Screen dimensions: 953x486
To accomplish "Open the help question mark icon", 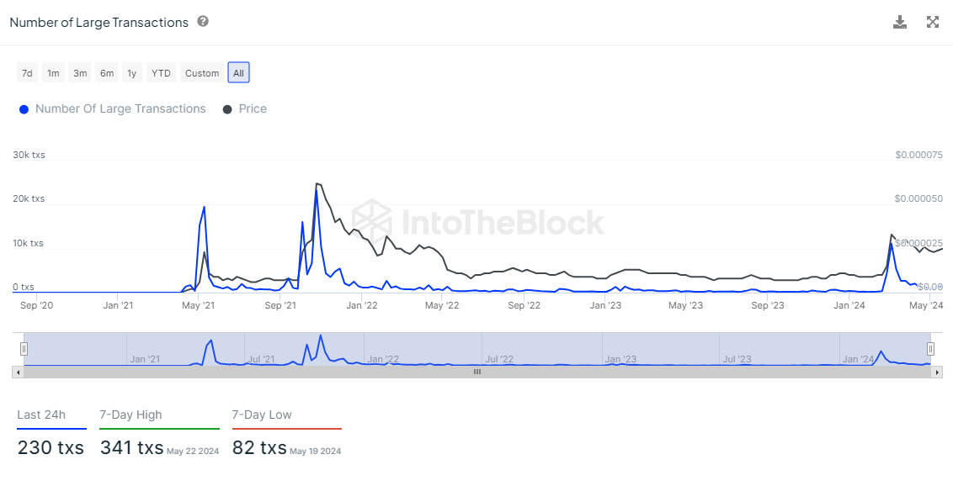I will point(203,22).
